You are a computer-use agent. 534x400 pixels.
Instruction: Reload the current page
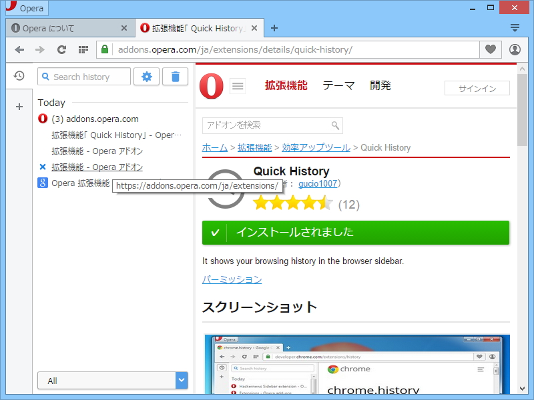click(x=61, y=49)
